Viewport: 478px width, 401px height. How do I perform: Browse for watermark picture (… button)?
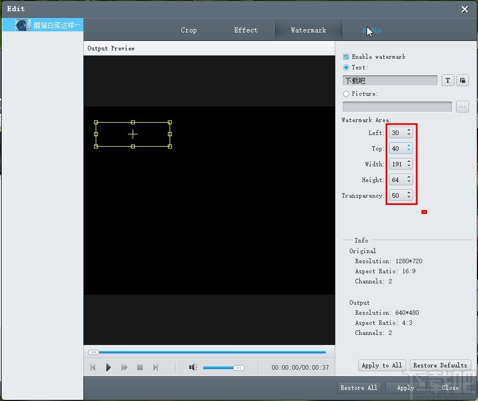462,107
